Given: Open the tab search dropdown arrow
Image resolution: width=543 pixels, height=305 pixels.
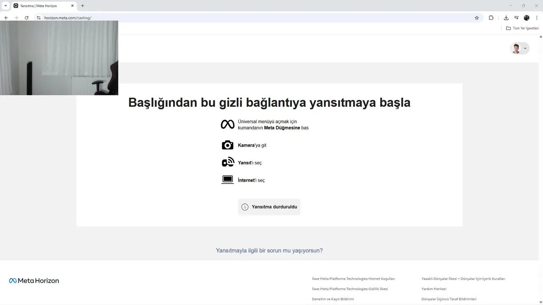Looking at the screenshot, I should [6, 6].
